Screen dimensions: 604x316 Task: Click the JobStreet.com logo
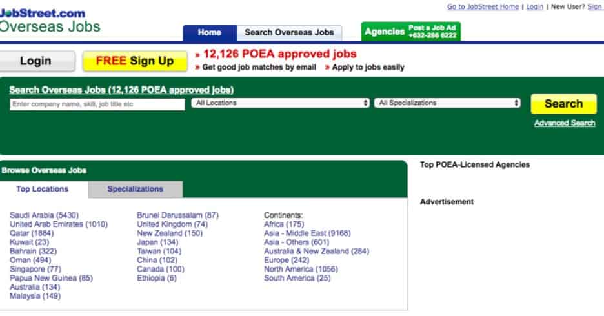click(x=43, y=13)
